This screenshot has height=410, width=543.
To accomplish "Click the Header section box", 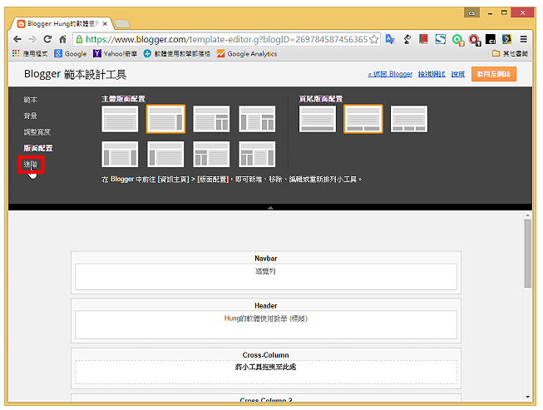I will [266, 321].
